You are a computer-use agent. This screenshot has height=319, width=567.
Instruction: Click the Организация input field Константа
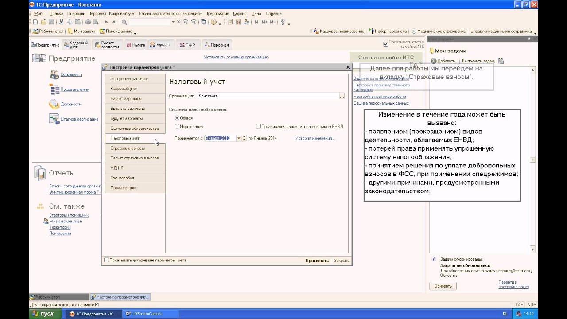click(268, 96)
